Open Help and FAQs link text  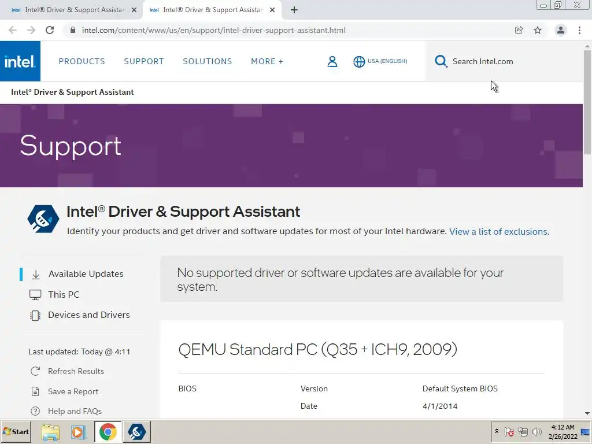coord(75,411)
